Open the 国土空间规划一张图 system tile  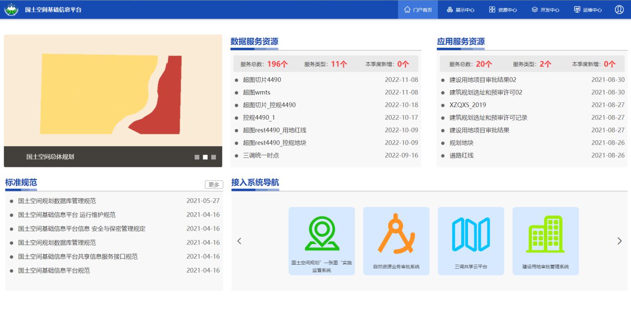pyautogui.click(x=322, y=241)
